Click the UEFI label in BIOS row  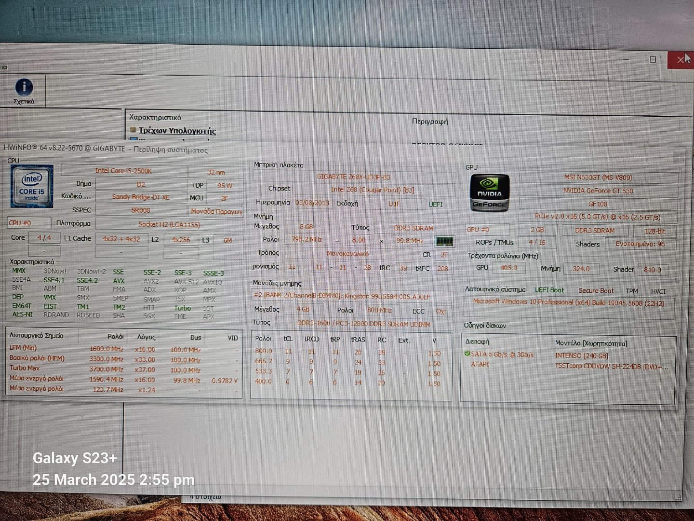436,204
